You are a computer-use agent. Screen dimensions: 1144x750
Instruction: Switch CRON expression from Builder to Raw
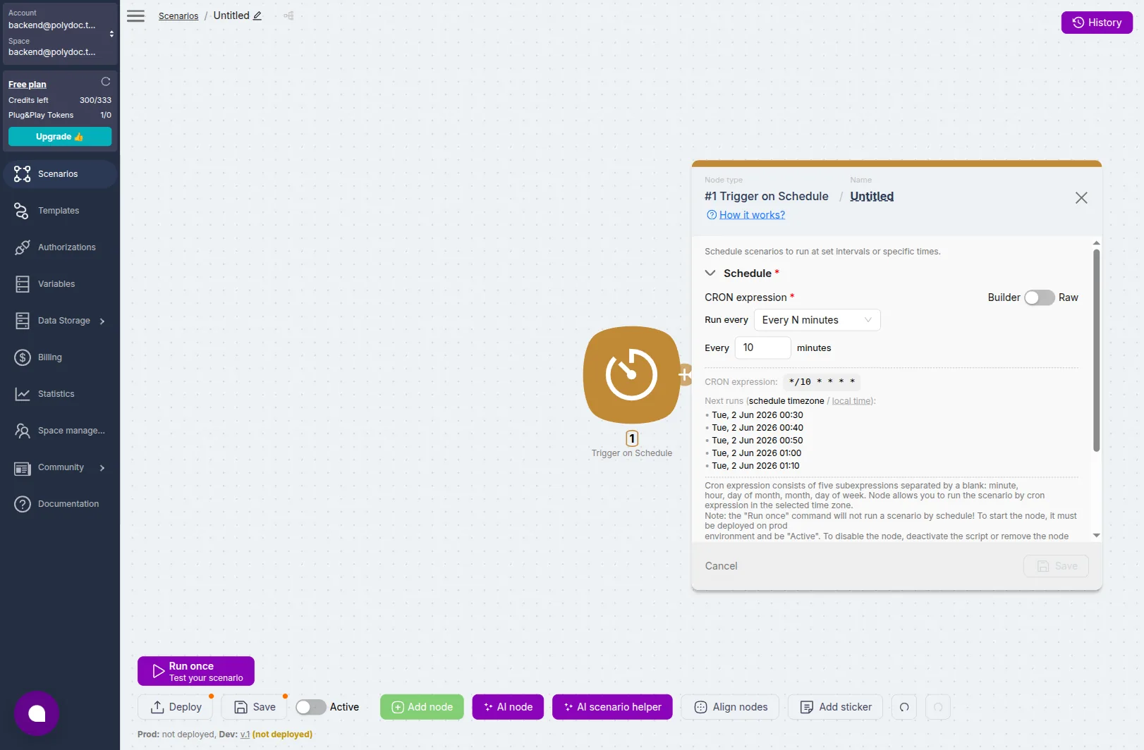point(1039,297)
